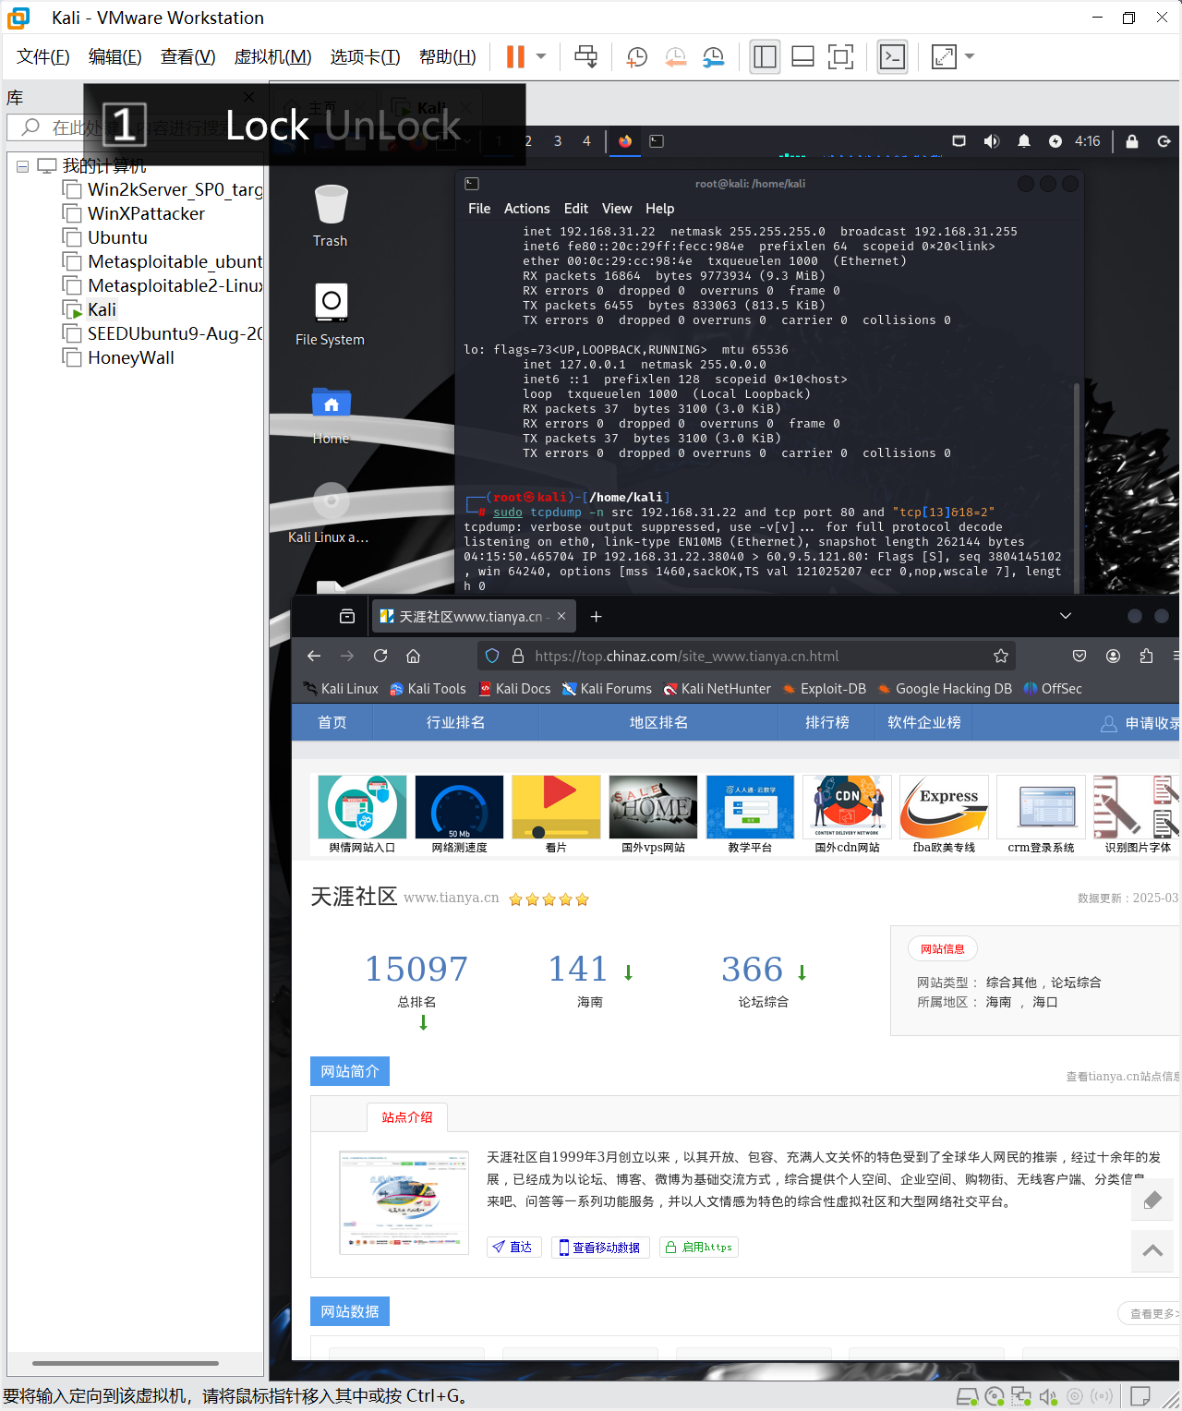Open the 编辑(E) menu
This screenshot has width=1182, height=1411.
tap(115, 56)
